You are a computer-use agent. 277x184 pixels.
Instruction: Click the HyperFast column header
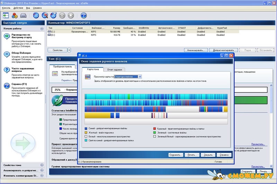pyautogui.click(x=227, y=28)
